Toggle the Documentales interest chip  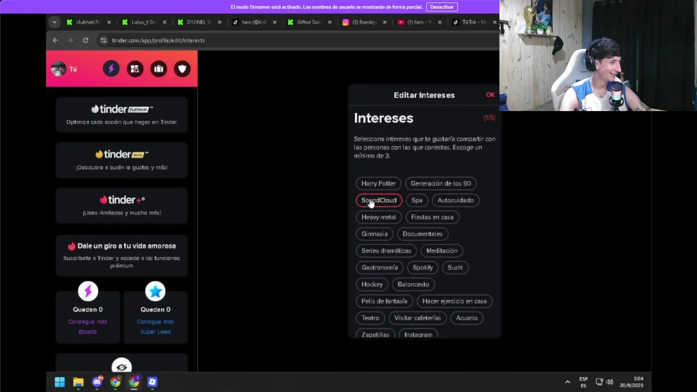[423, 234]
